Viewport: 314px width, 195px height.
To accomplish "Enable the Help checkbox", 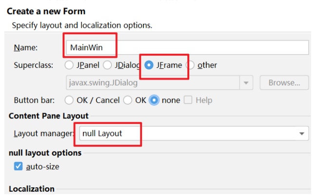I will pyautogui.click(x=188, y=100).
